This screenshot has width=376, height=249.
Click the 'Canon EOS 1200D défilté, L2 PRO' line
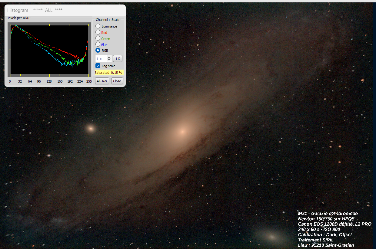[x=334, y=224]
